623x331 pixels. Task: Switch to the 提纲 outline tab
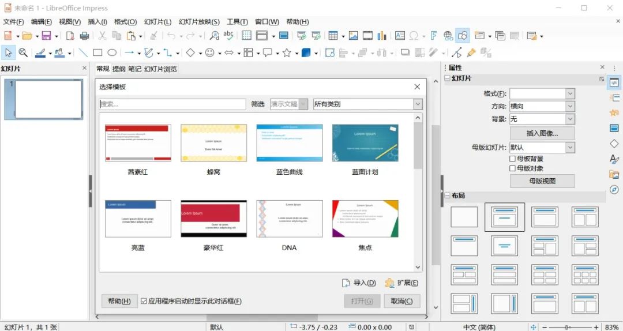(x=119, y=69)
